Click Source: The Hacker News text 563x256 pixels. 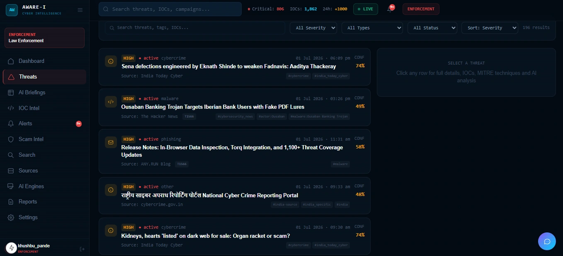(x=150, y=117)
